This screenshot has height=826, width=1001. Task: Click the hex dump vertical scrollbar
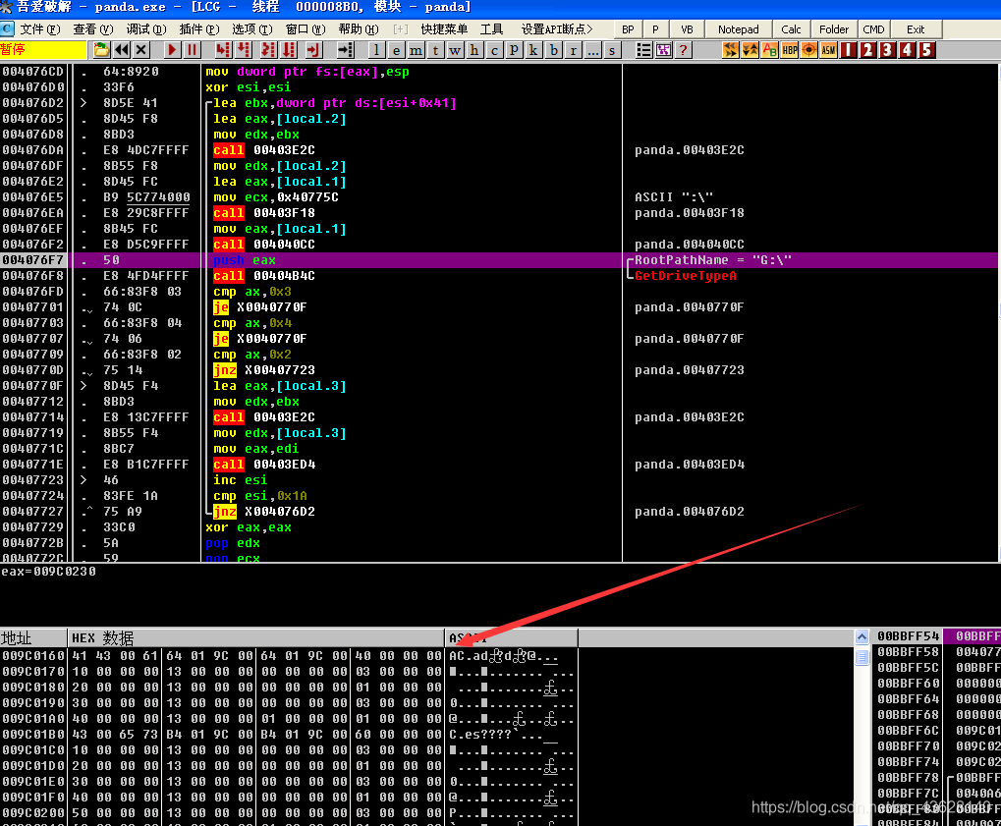[862, 737]
